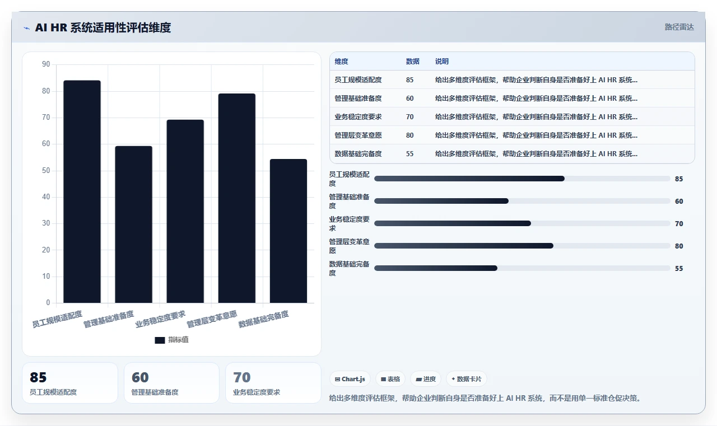The height and width of the screenshot is (426, 717).
Task: Click the 员工规模适配度 chart bar
Action: point(82,191)
